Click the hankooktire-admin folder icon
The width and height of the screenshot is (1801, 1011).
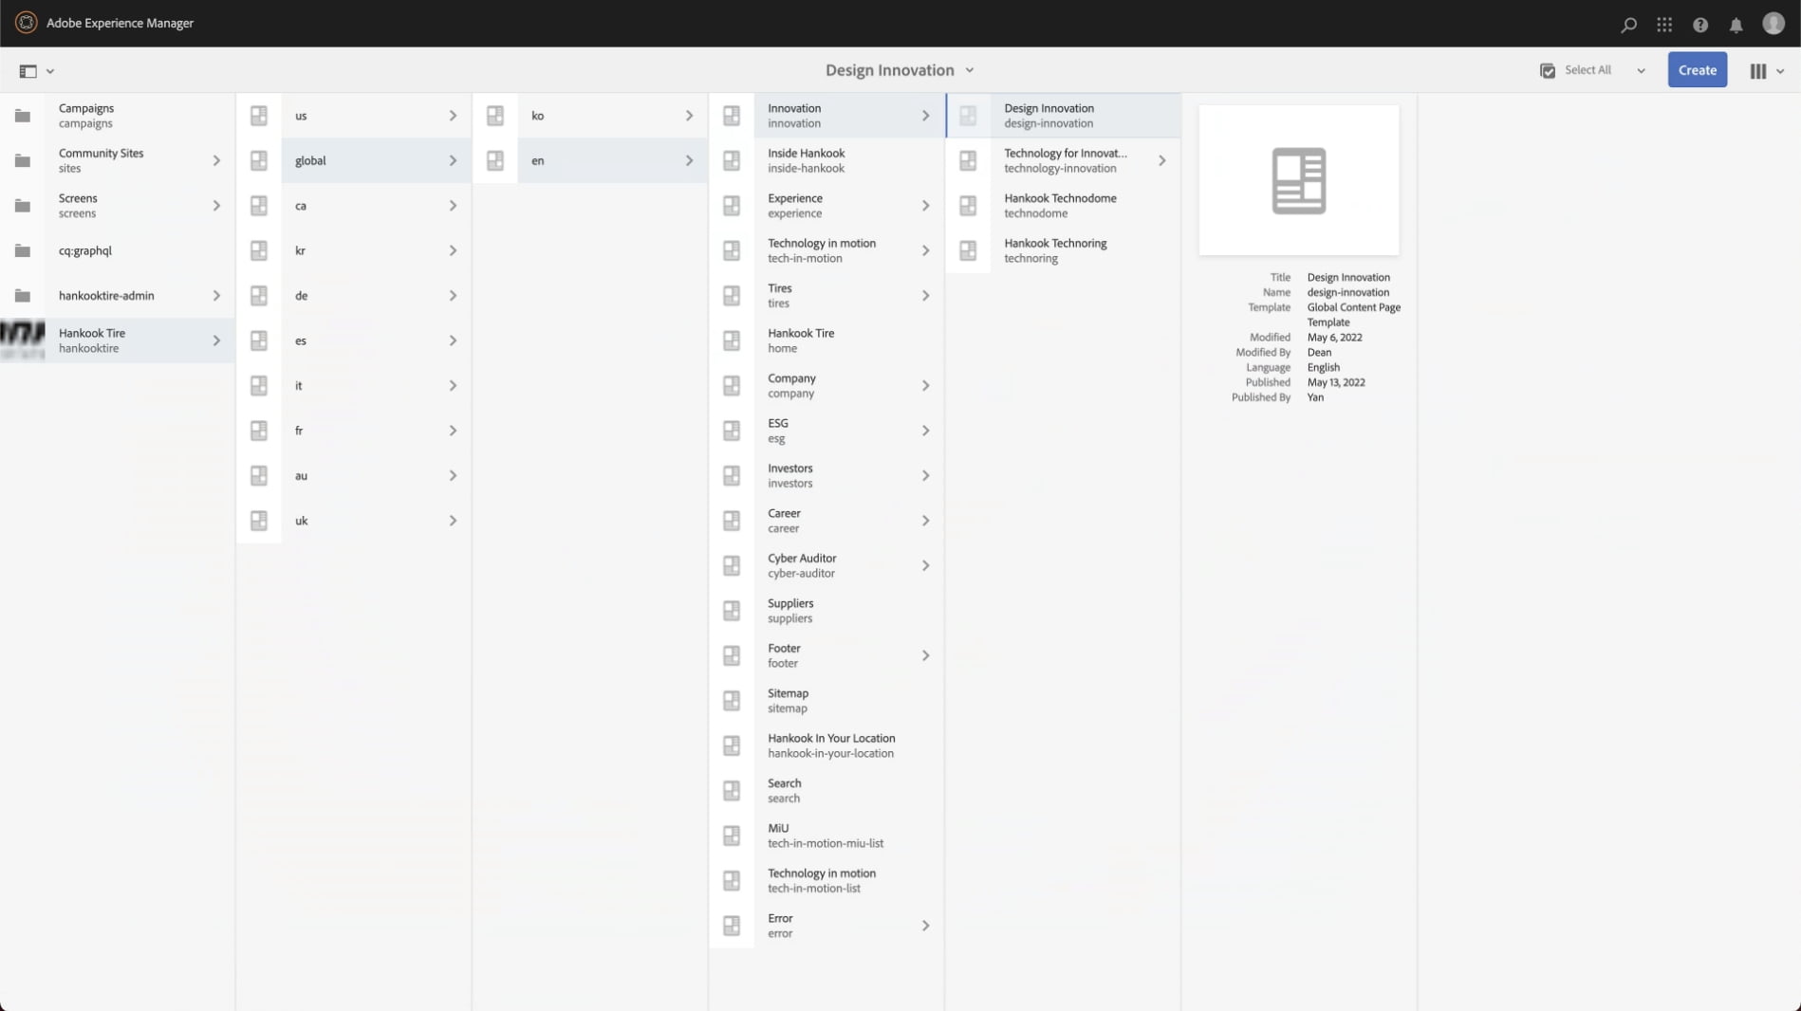tap(23, 296)
